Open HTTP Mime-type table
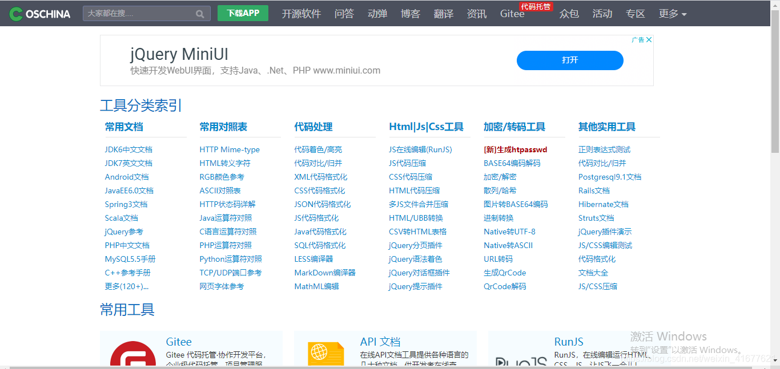 point(230,149)
